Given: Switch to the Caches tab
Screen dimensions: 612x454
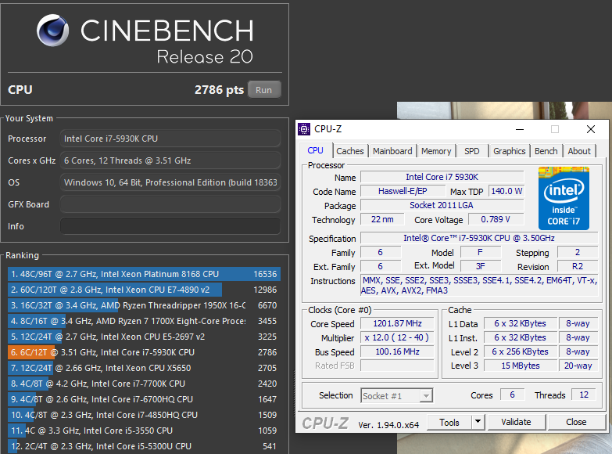Looking at the screenshot, I should 350,151.
